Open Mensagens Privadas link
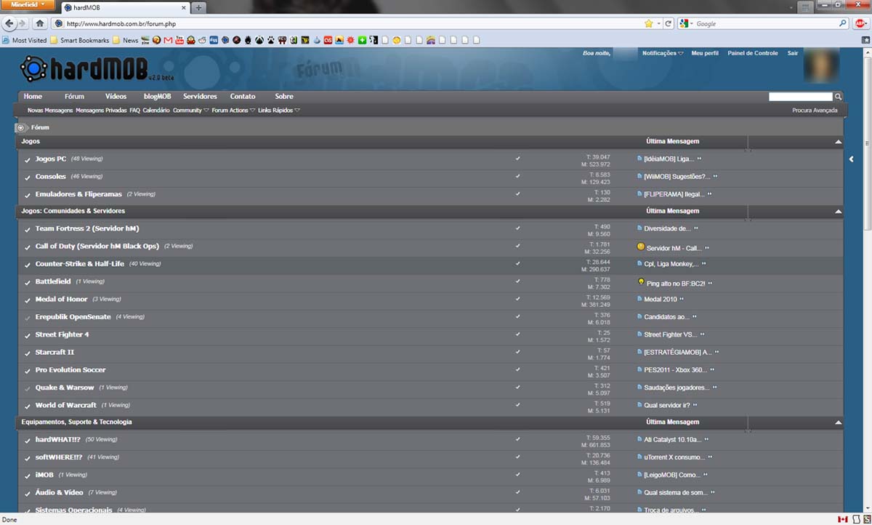 tap(101, 111)
